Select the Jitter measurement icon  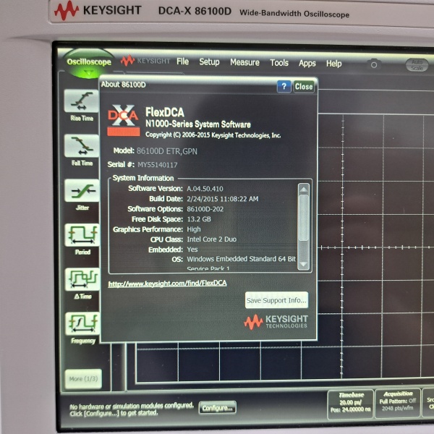coord(82,190)
